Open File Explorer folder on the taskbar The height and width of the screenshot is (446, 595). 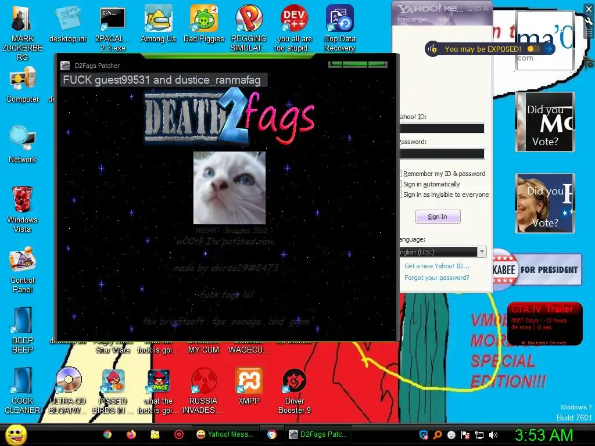click(155, 434)
